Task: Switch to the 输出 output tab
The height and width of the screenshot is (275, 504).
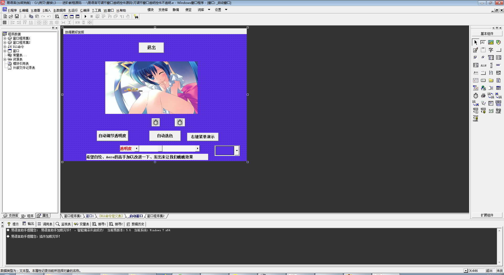Action: (28, 224)
